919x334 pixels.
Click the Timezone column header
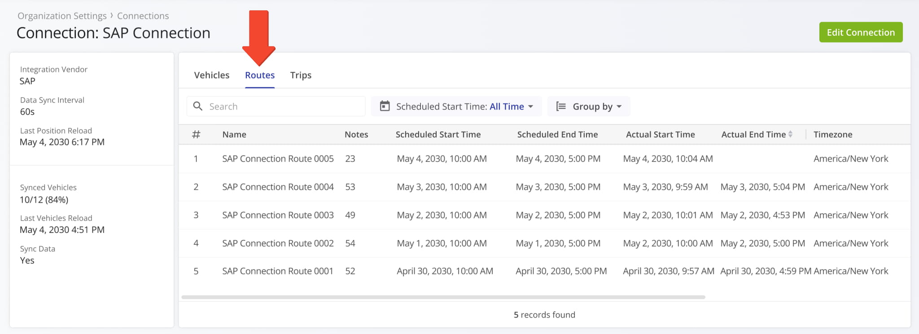point(832,134)
